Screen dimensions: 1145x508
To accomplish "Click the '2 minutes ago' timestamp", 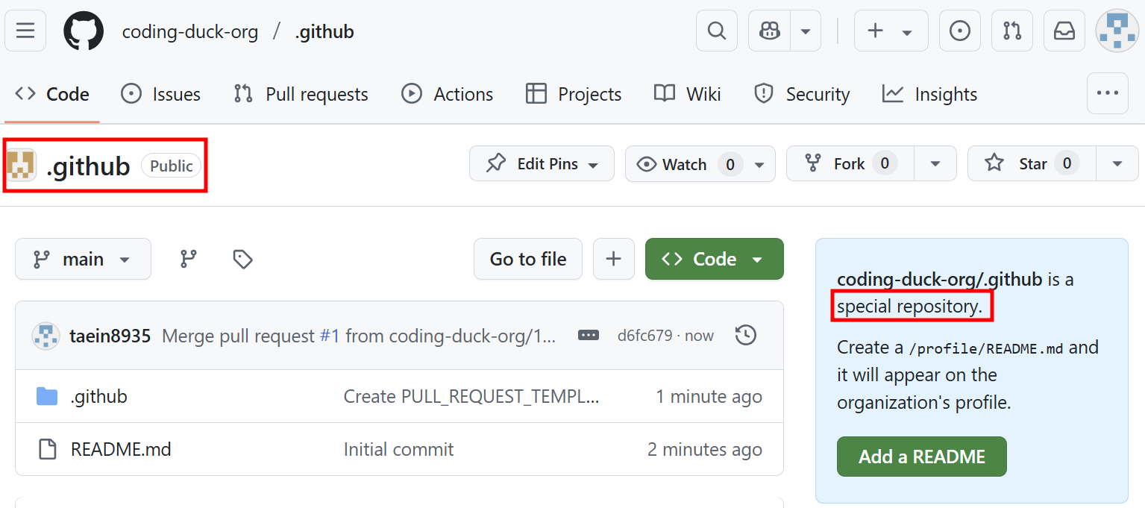I will pyautogui.click(x=705, y=449).
